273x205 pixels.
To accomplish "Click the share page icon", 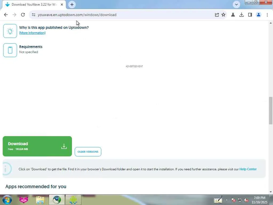I will click(x=217, y=15).
